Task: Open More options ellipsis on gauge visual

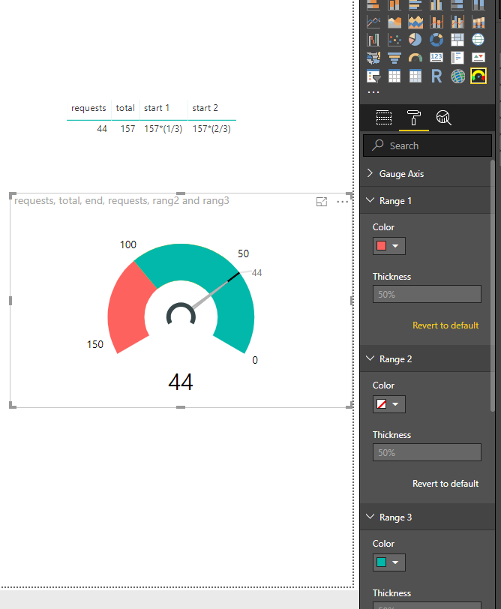Action: point(343,202)
